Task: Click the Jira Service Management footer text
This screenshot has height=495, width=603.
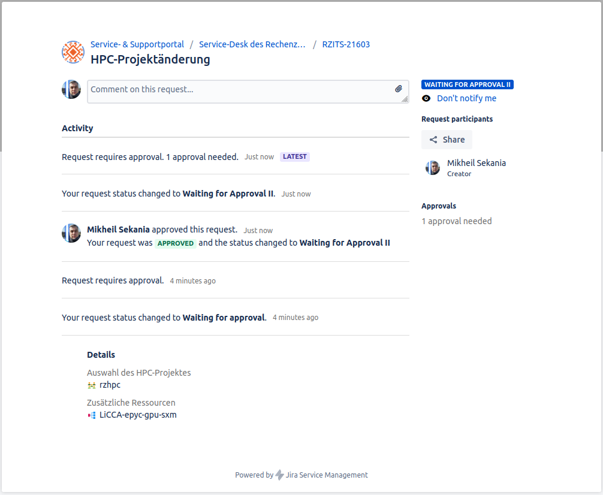Action: pyautogui.click(x=327, y=475)
